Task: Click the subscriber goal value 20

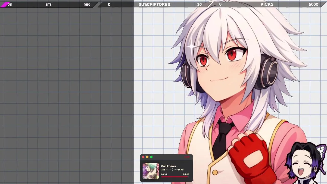Action: point(199,5)
